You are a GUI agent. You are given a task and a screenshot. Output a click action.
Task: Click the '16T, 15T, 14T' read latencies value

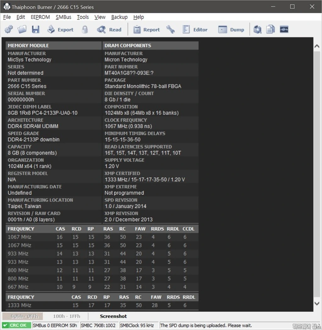143,153
